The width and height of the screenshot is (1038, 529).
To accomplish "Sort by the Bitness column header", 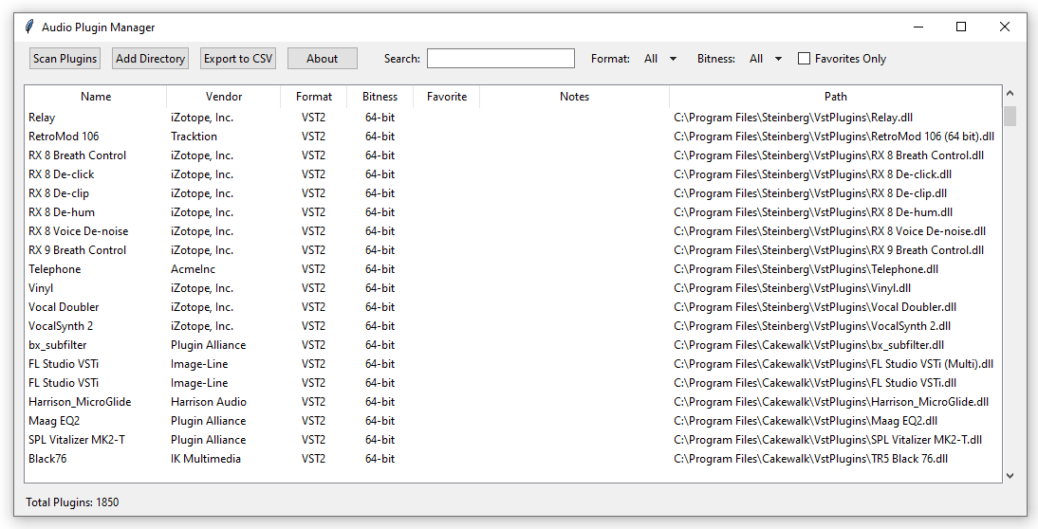I will pyautogui.click(x=380, y=97).
